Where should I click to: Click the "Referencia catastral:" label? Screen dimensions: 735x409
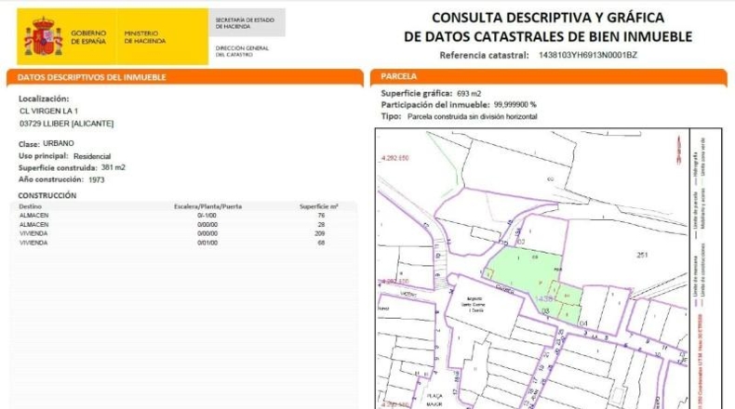pyautogui.click(x=484, y=55)
